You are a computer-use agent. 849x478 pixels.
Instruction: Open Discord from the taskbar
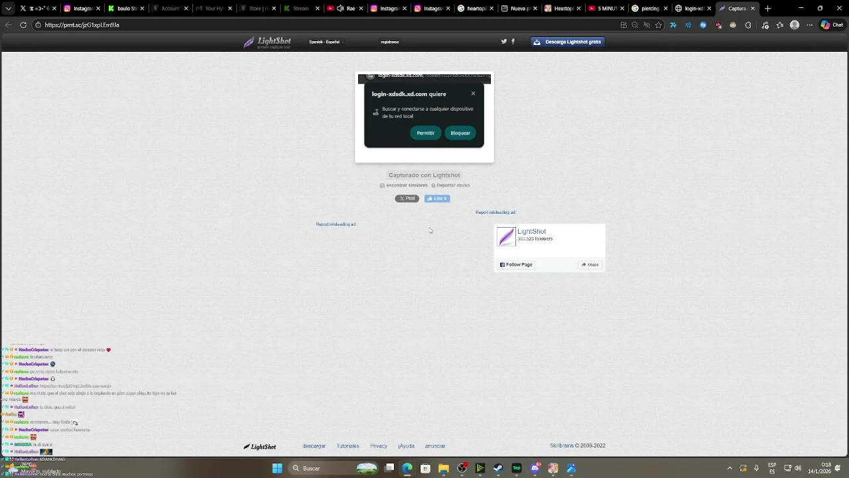pos(535,468)
